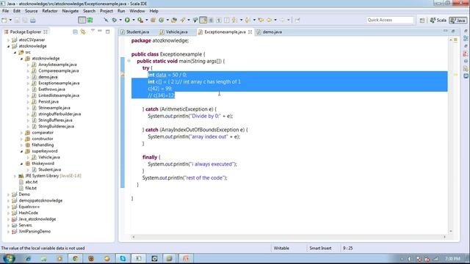The height and width of the screenshot is (264, 470).
Task: Expand the comparator package
Action: point(21,133)
